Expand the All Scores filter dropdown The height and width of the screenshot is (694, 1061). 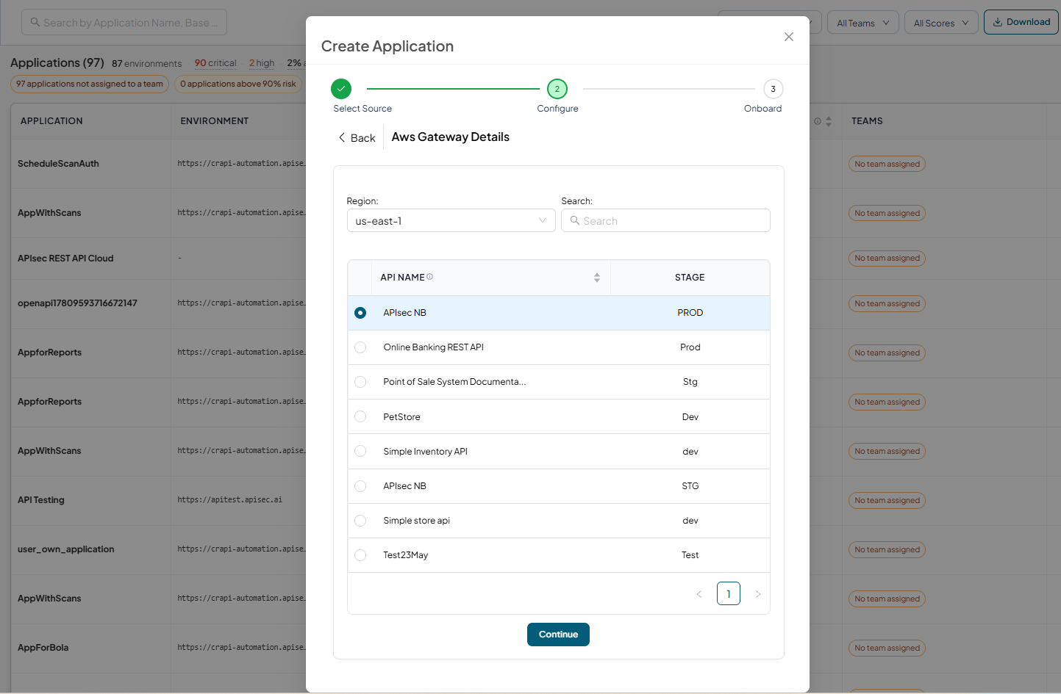(x=941, y=23)
